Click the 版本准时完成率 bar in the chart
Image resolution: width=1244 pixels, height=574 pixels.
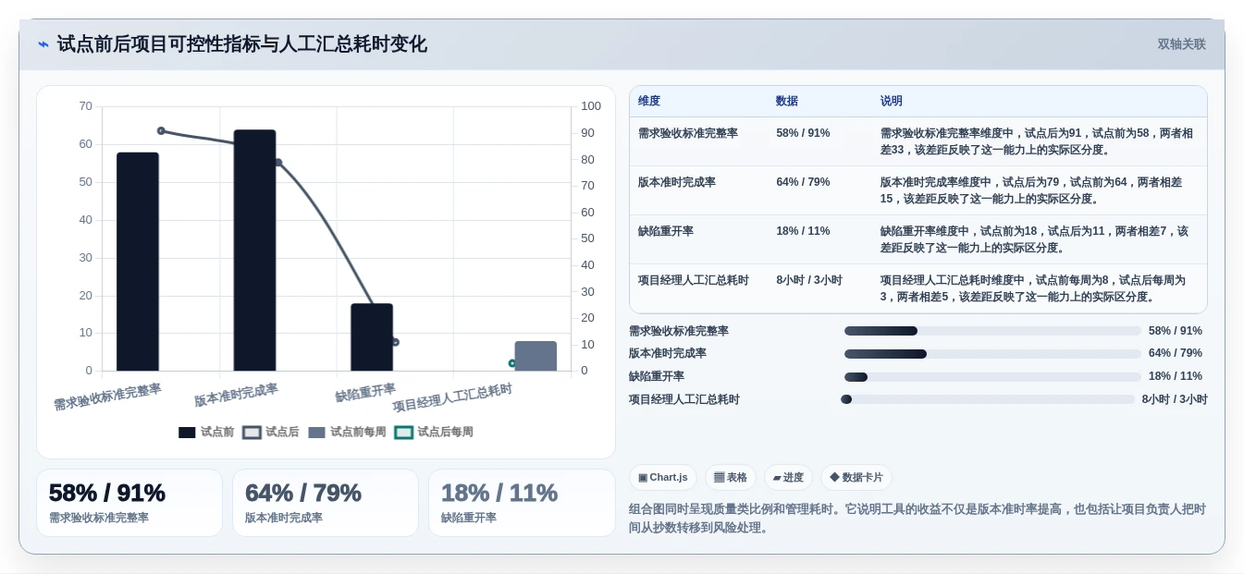[255, 250]
